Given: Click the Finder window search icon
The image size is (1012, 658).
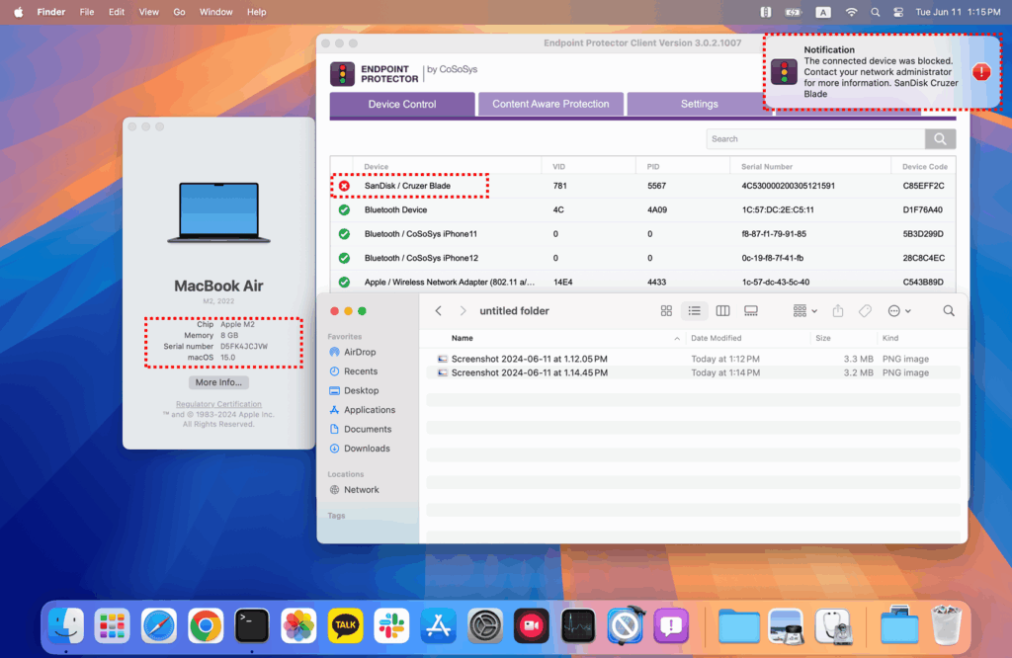Looking at the screenshot, I should pos(949,311).
